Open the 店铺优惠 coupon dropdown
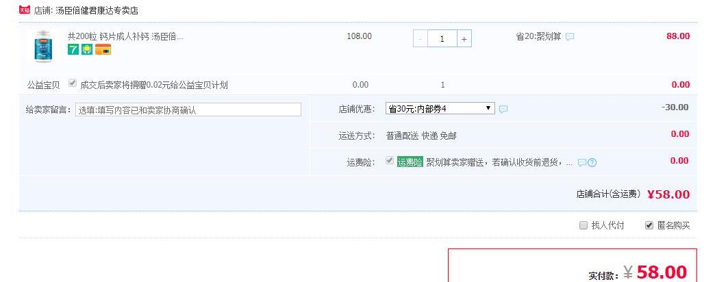 coord(440,108)
